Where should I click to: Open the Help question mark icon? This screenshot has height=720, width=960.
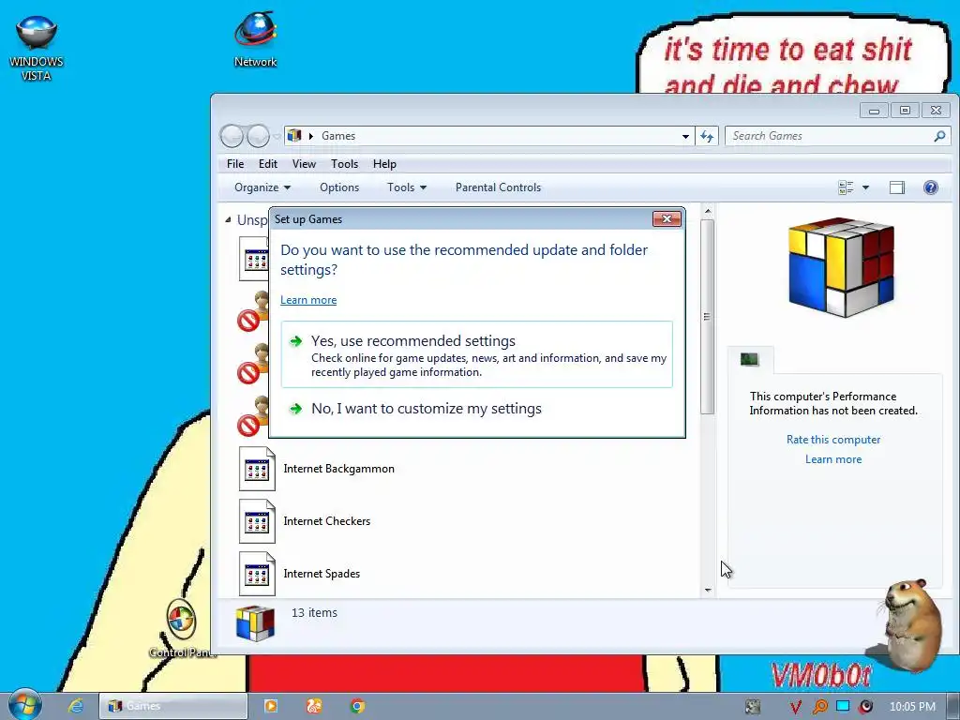point(930,187)
